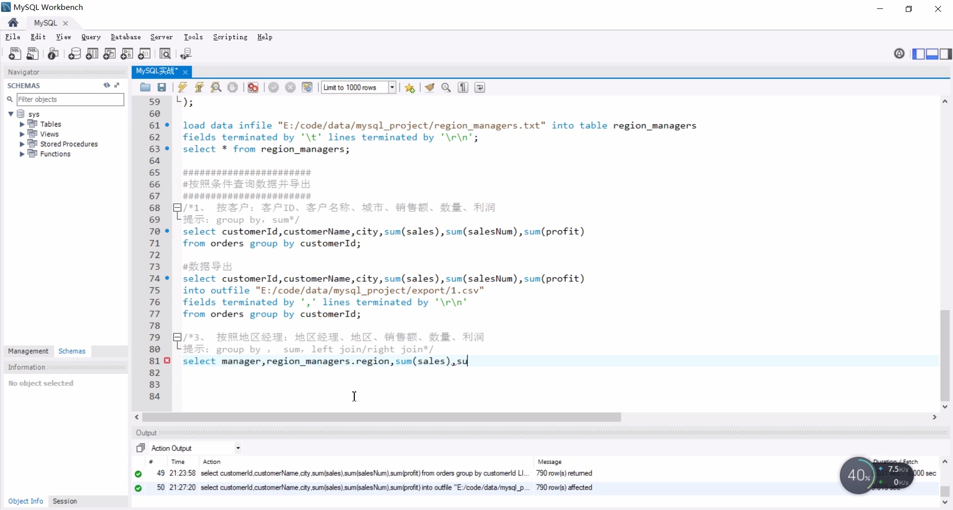Image resolution: width=953 pixels, height=510 pixels.
Task: Switch to the Management tab
Action: 28,351
